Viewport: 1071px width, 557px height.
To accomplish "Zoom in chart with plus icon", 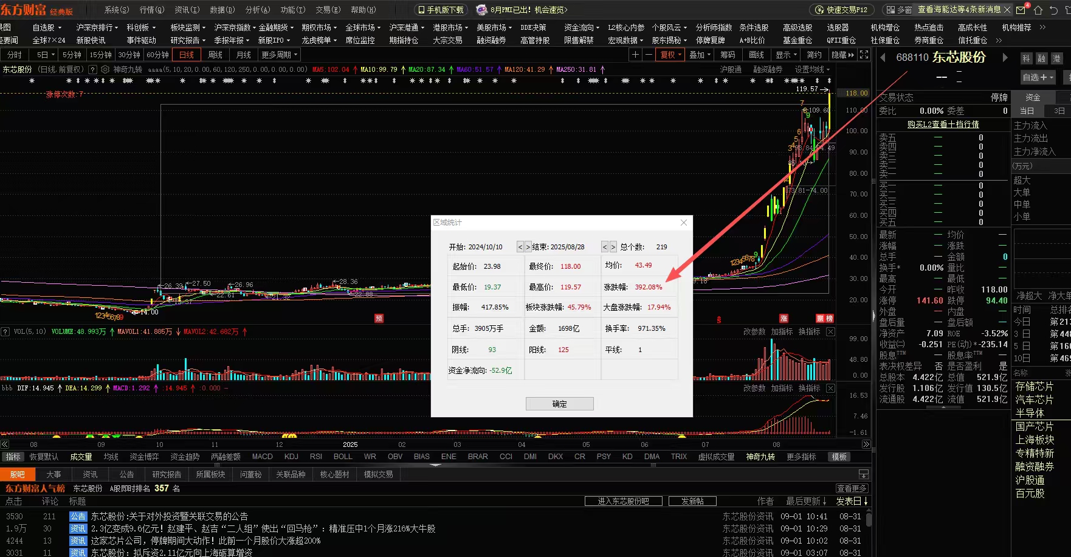I will [x=635, y=55].
